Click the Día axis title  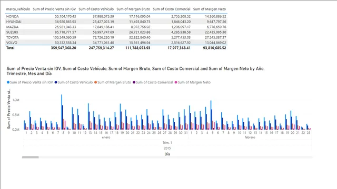[167, 154]
